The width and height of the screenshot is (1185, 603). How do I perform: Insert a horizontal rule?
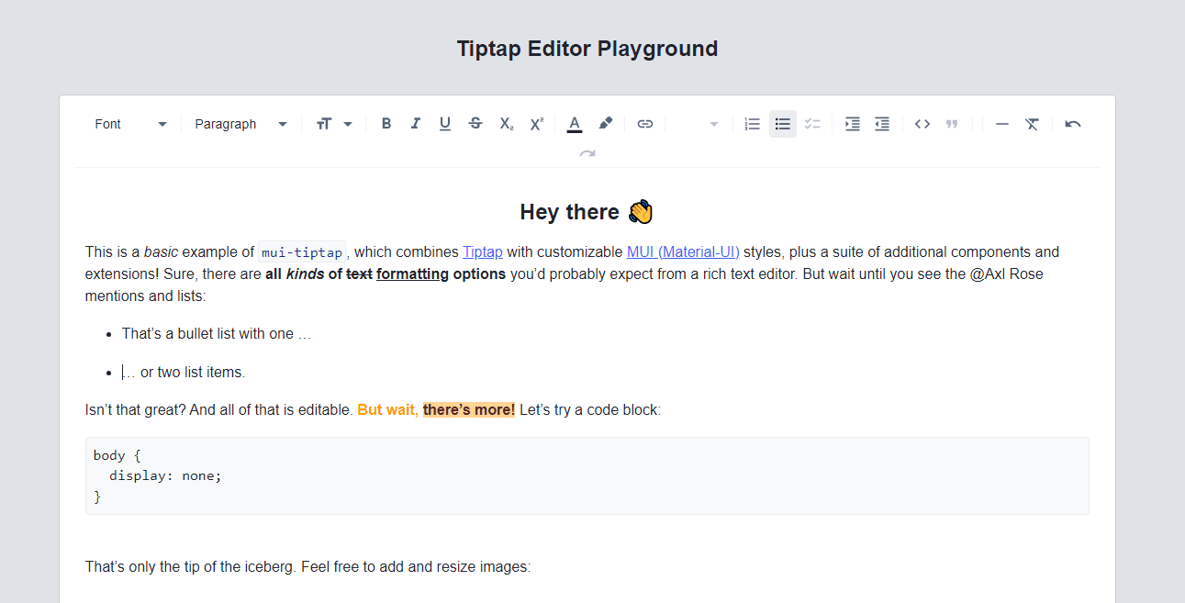pyautogui.click(x=1002, y=124)
